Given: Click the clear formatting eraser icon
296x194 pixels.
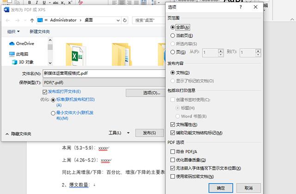Looking at the screenshot, I should coord(80,2).
